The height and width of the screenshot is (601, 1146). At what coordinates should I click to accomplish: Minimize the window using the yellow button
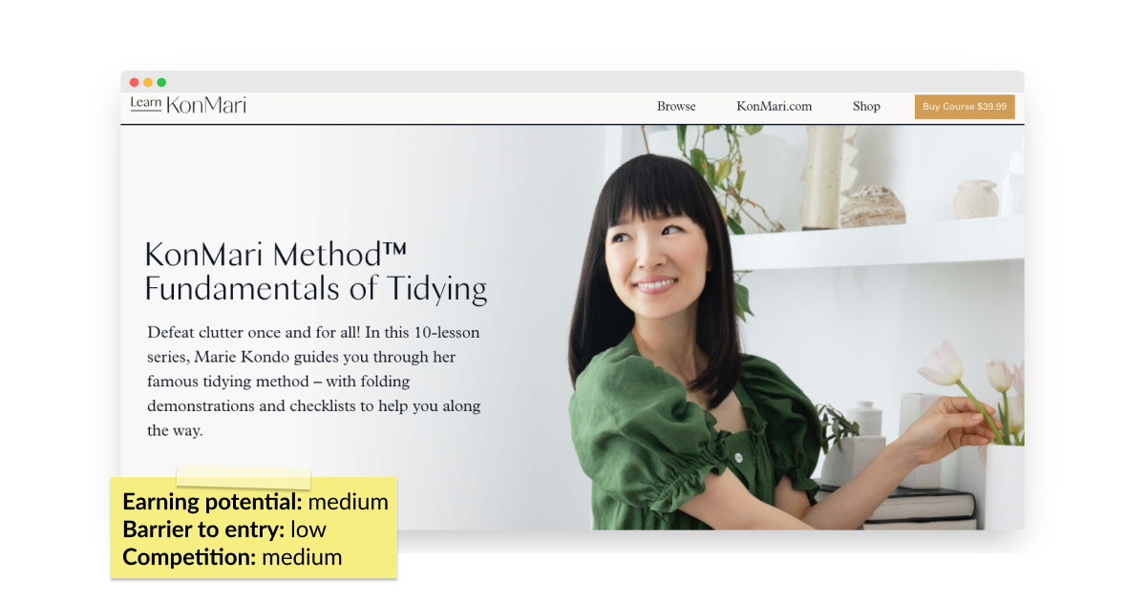pyautogui.click(x=148, y=82)
